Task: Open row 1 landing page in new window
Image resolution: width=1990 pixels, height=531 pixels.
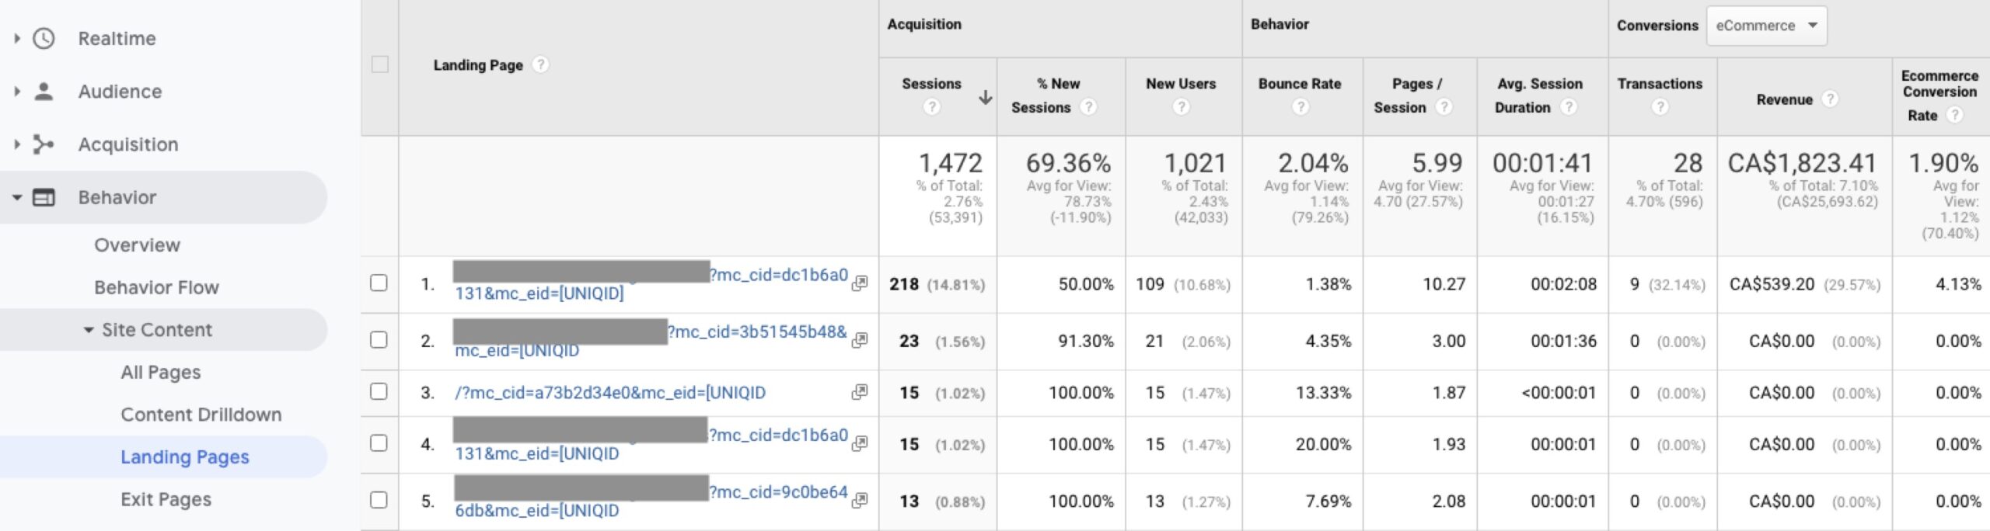Action: click(x=859, y=283)
